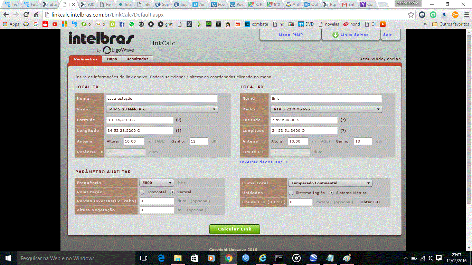Open the Action Center notifications icon
Screen dimensions: 472x265
click(439, 258)
